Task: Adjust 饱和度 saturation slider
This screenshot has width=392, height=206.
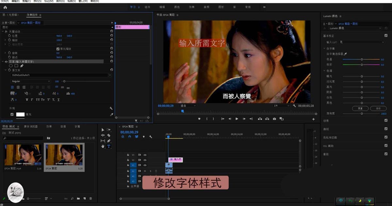Action: [362, 114]
